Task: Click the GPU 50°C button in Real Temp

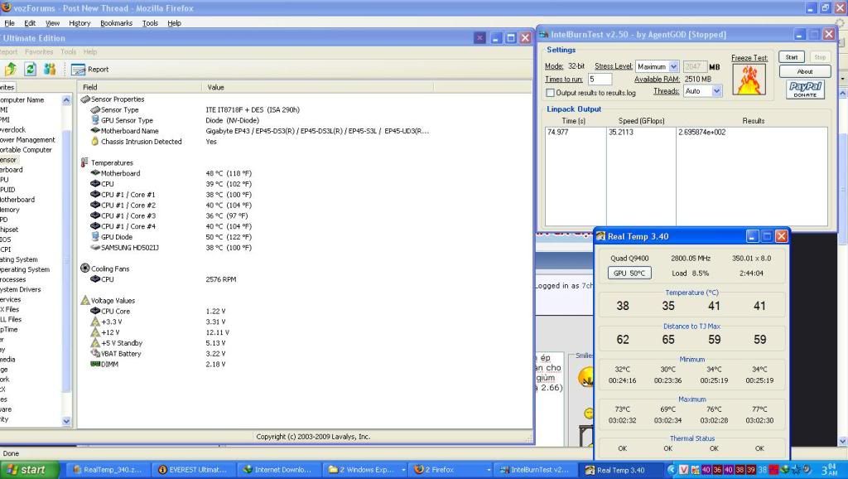Action: 629,273
